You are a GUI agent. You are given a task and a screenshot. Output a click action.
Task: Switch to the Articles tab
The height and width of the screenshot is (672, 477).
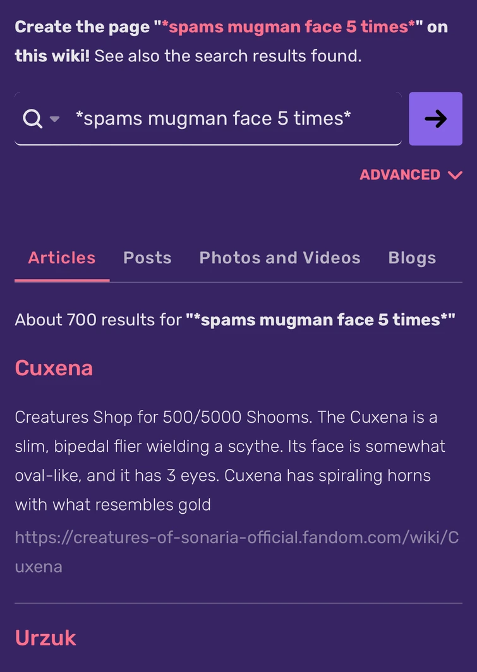62,258
